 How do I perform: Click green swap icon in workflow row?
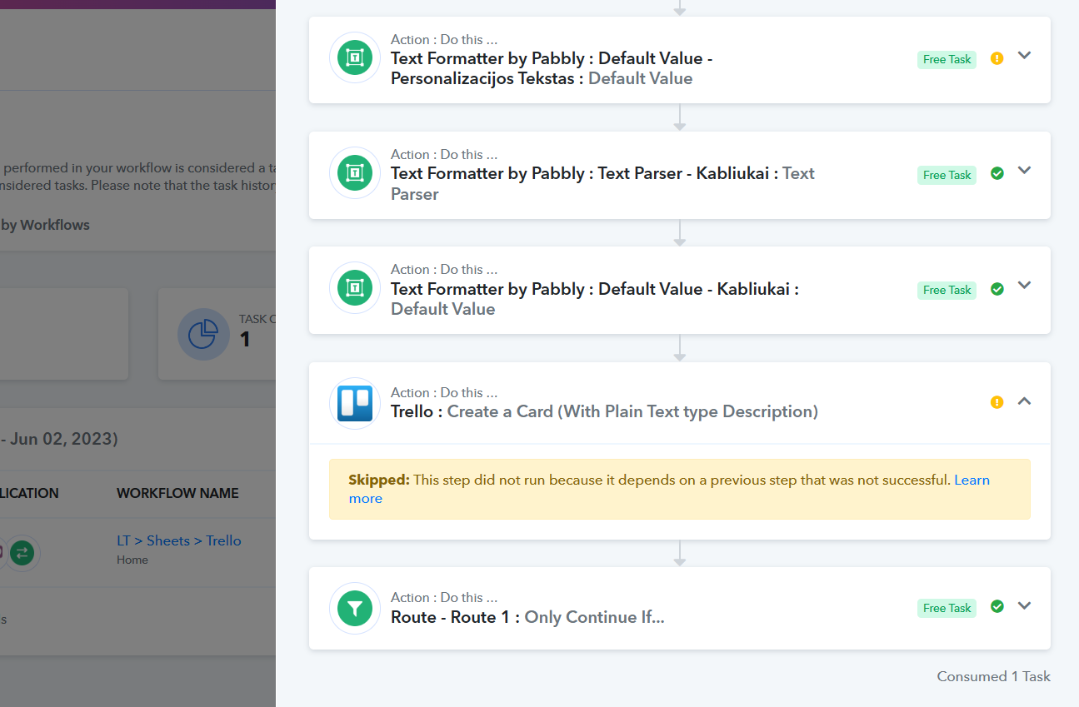pos(22,551)
